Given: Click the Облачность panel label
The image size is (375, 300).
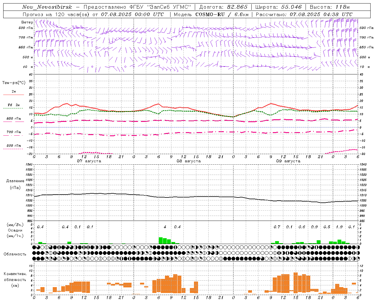Looking at the screenshot, I should click(15, 254).
